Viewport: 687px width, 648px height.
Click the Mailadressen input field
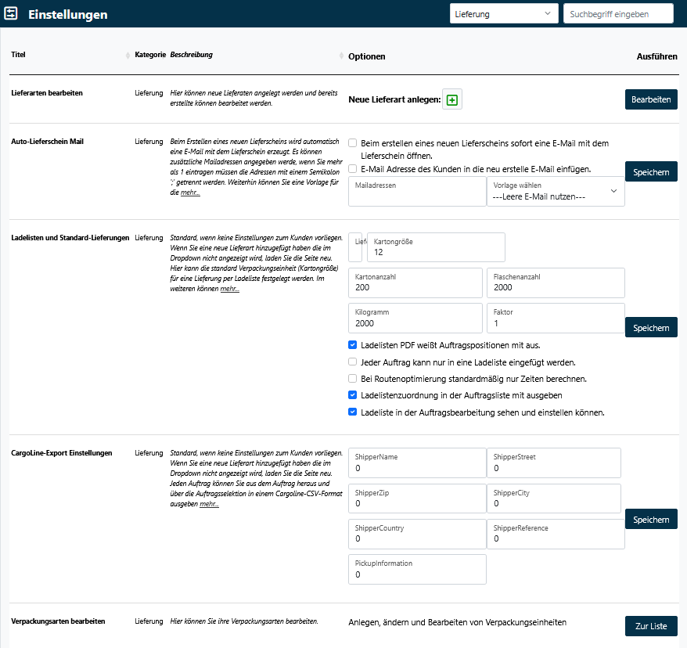tap(417, 191)
